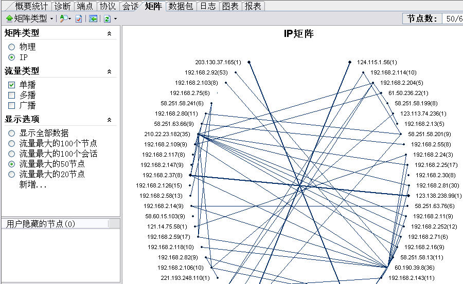Click node label 203.130.37.165(1)

[x=218, y=62]
